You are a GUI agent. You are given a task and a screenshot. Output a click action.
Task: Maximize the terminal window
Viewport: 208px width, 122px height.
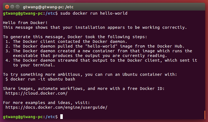pos(17,7)
